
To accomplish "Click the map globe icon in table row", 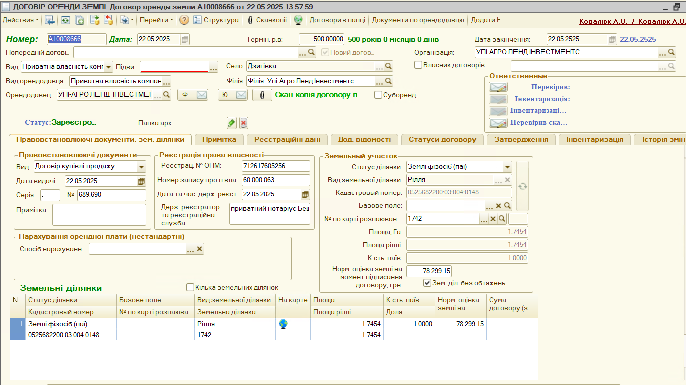I will pos(283,324).
